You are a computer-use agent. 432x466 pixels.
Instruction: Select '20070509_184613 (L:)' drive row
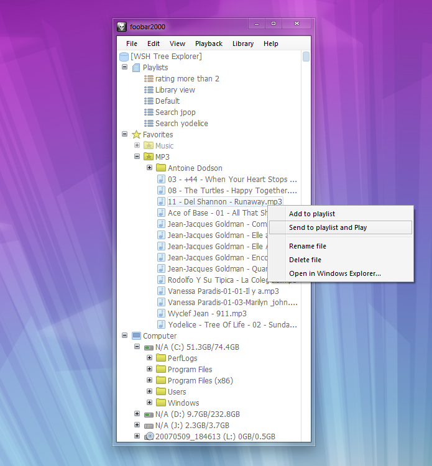pos(215,437)
